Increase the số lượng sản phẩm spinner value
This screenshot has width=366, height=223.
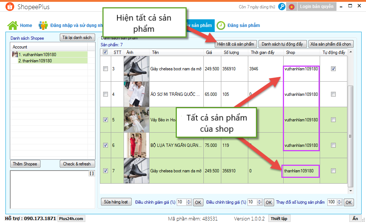point(340,200)
